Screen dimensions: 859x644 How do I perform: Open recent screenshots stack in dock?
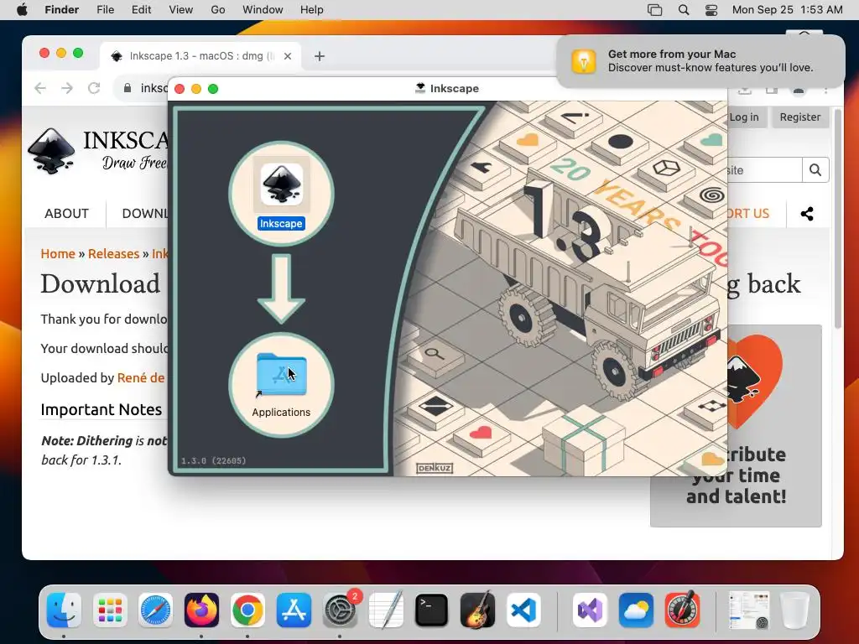pos(749,610)
